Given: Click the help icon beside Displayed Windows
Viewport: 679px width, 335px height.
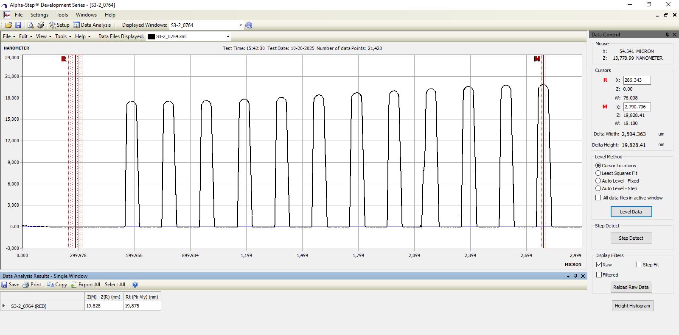Looking at the screenshot, I should pyautogui.click(x=249, y=25).
